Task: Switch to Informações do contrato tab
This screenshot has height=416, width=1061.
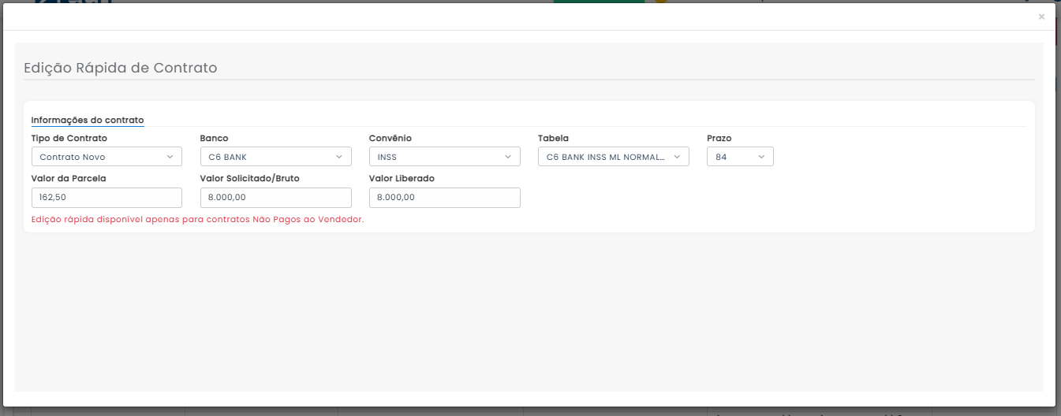Action: pos(88,120)
